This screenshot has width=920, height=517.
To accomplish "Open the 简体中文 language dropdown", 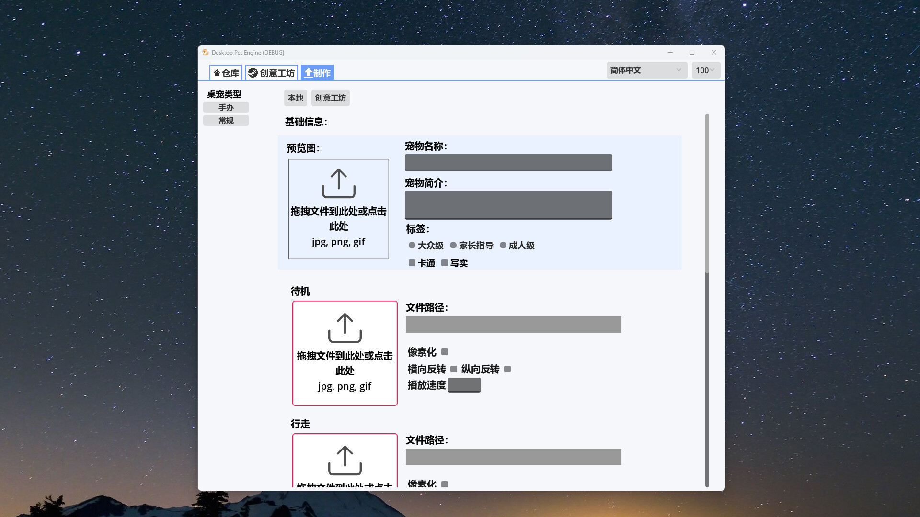I will [646, 70].
